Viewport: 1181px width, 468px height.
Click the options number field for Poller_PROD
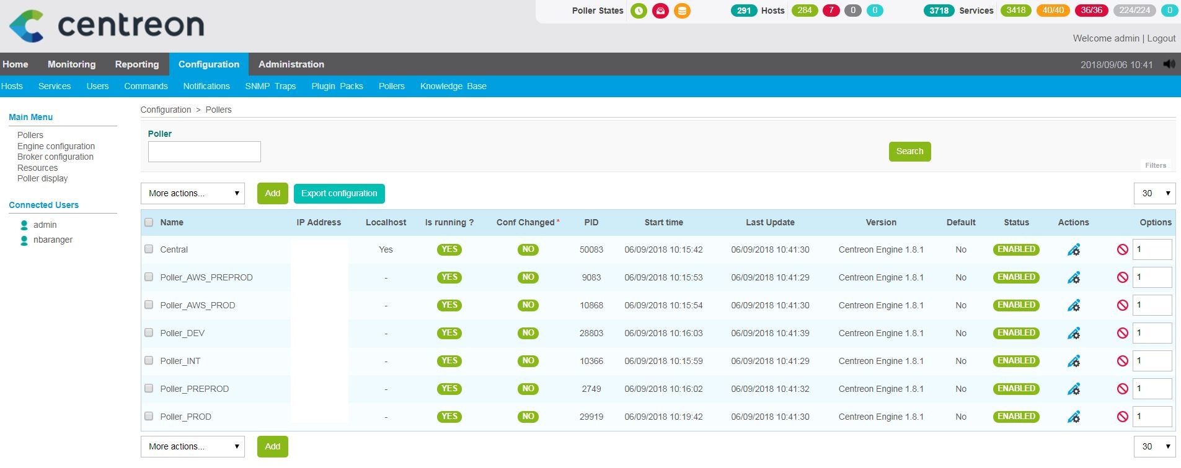click(x=1152, y=417)
